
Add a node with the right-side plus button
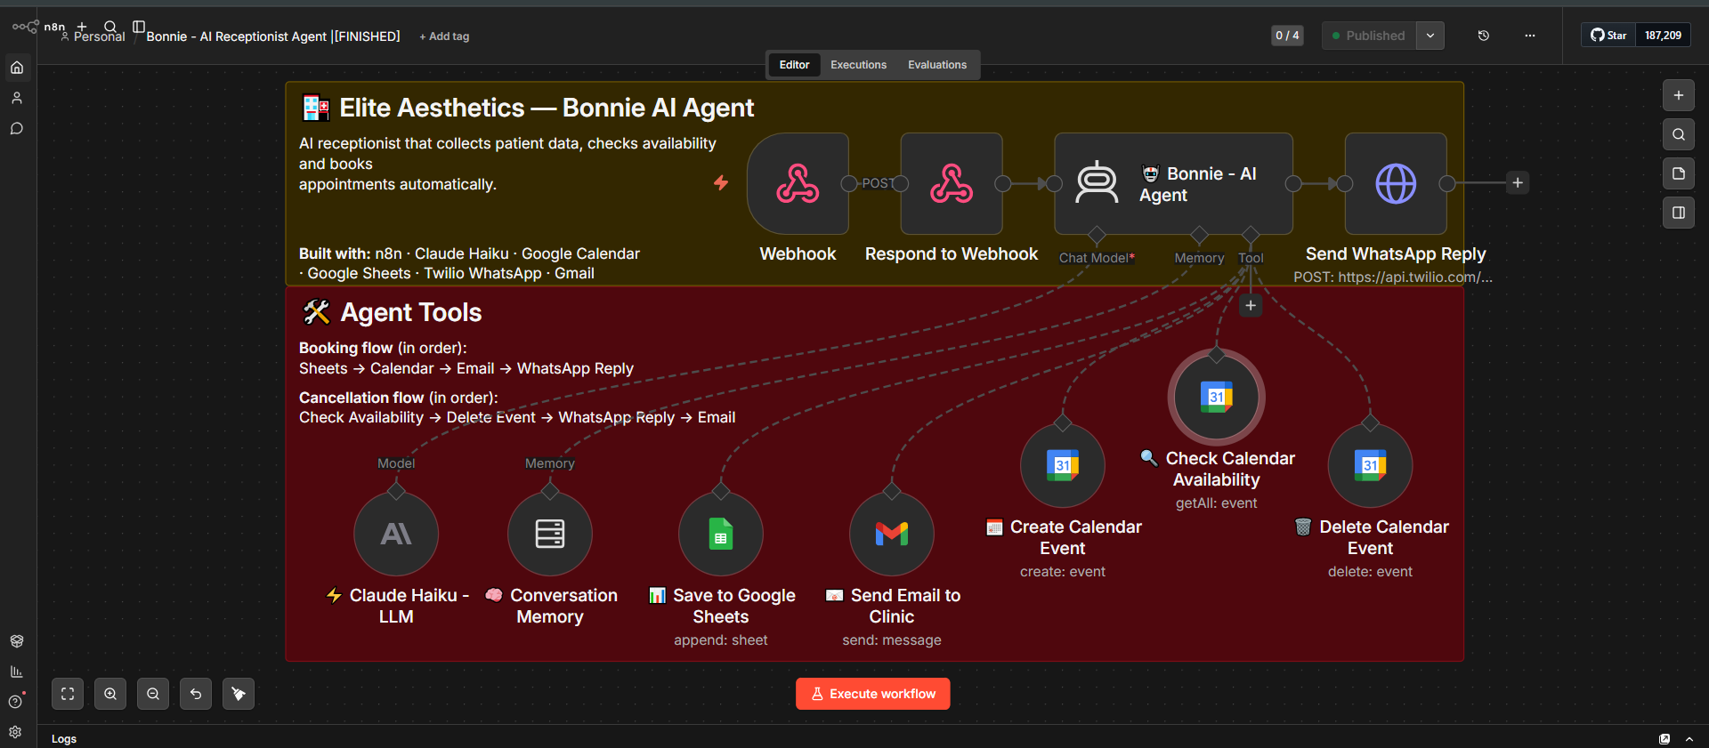point(1679,95)
